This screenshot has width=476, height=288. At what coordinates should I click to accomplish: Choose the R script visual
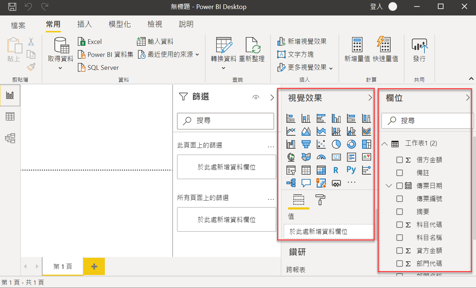click(x=336, y=170)
